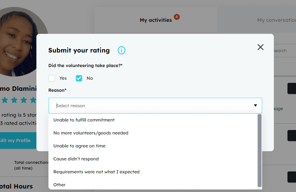The height and width of the screenshot is (192, 296).
Task: Choose 'Unable to fulfill commitment' reason
Action: coord(84,120)
